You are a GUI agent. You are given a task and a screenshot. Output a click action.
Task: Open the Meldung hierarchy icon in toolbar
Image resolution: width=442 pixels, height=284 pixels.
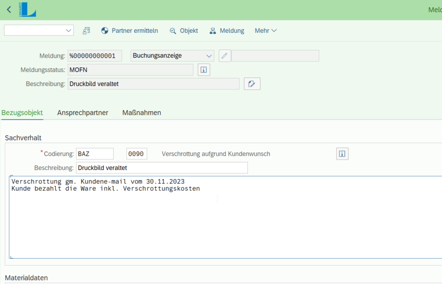coord(212,31)
